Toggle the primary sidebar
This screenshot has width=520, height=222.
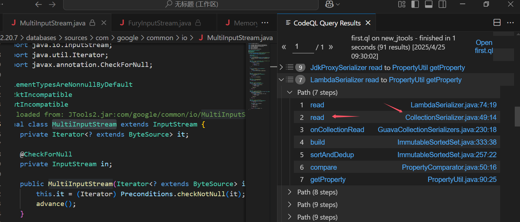coord(415,4)
